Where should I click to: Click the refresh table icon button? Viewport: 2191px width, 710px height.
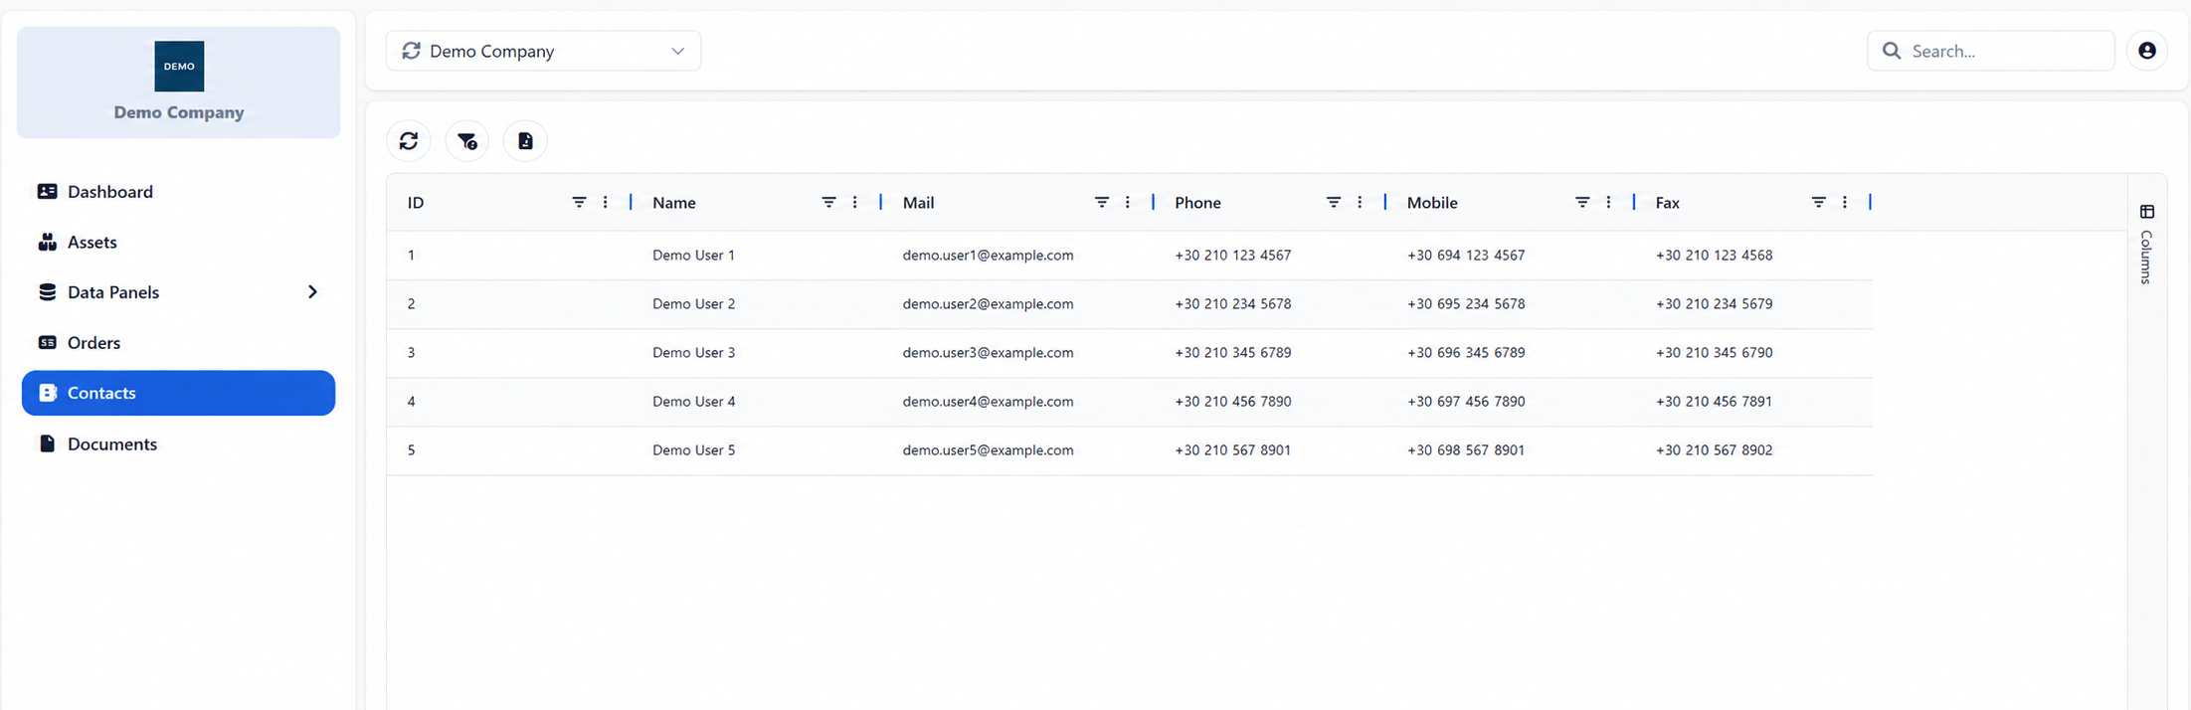409,141
